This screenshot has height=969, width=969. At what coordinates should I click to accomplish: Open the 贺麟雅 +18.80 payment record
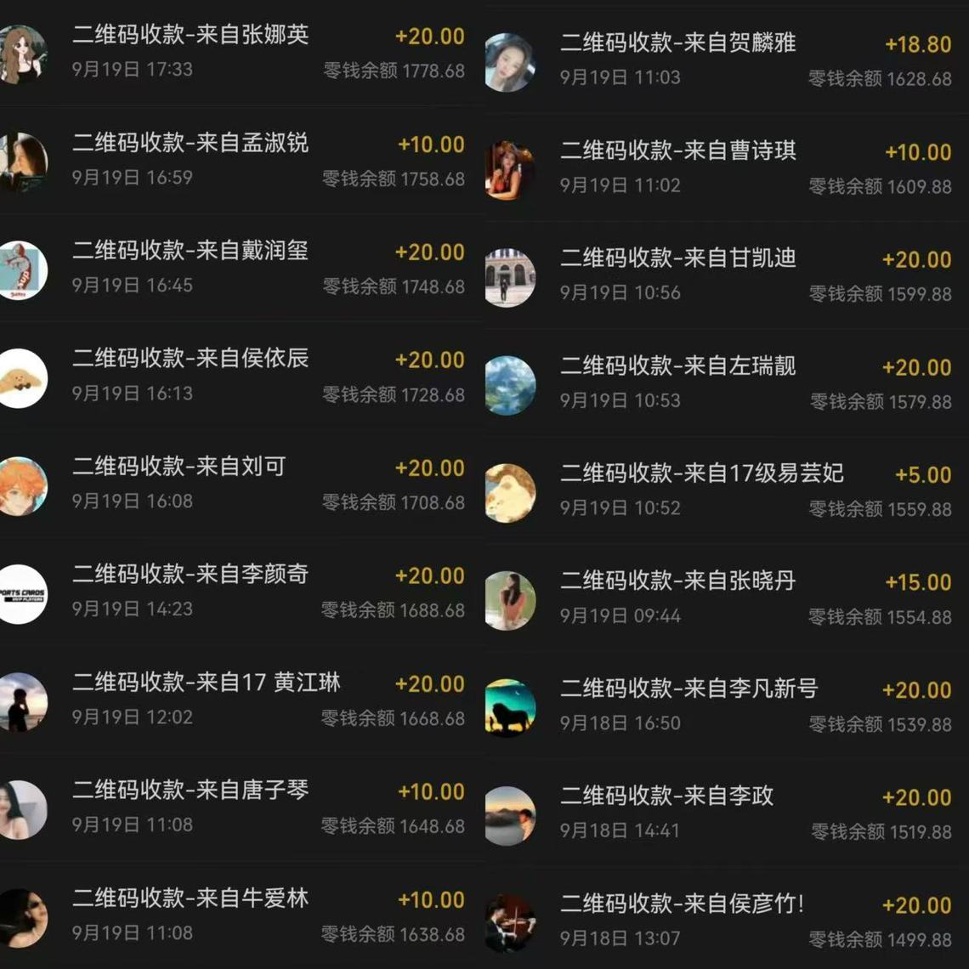tap(727, 60)
